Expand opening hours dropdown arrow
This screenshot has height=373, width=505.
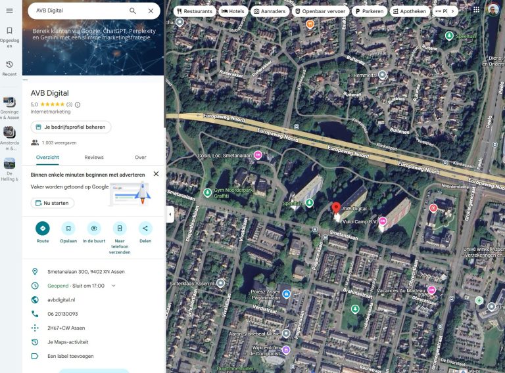click(114, 286)
